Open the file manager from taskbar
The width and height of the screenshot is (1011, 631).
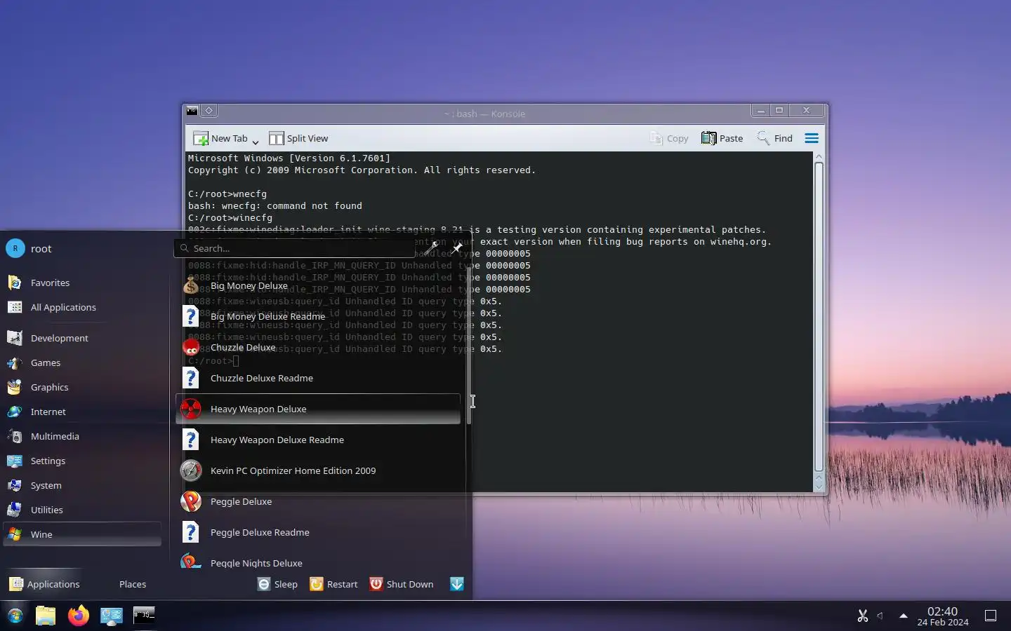click(46, 616)
